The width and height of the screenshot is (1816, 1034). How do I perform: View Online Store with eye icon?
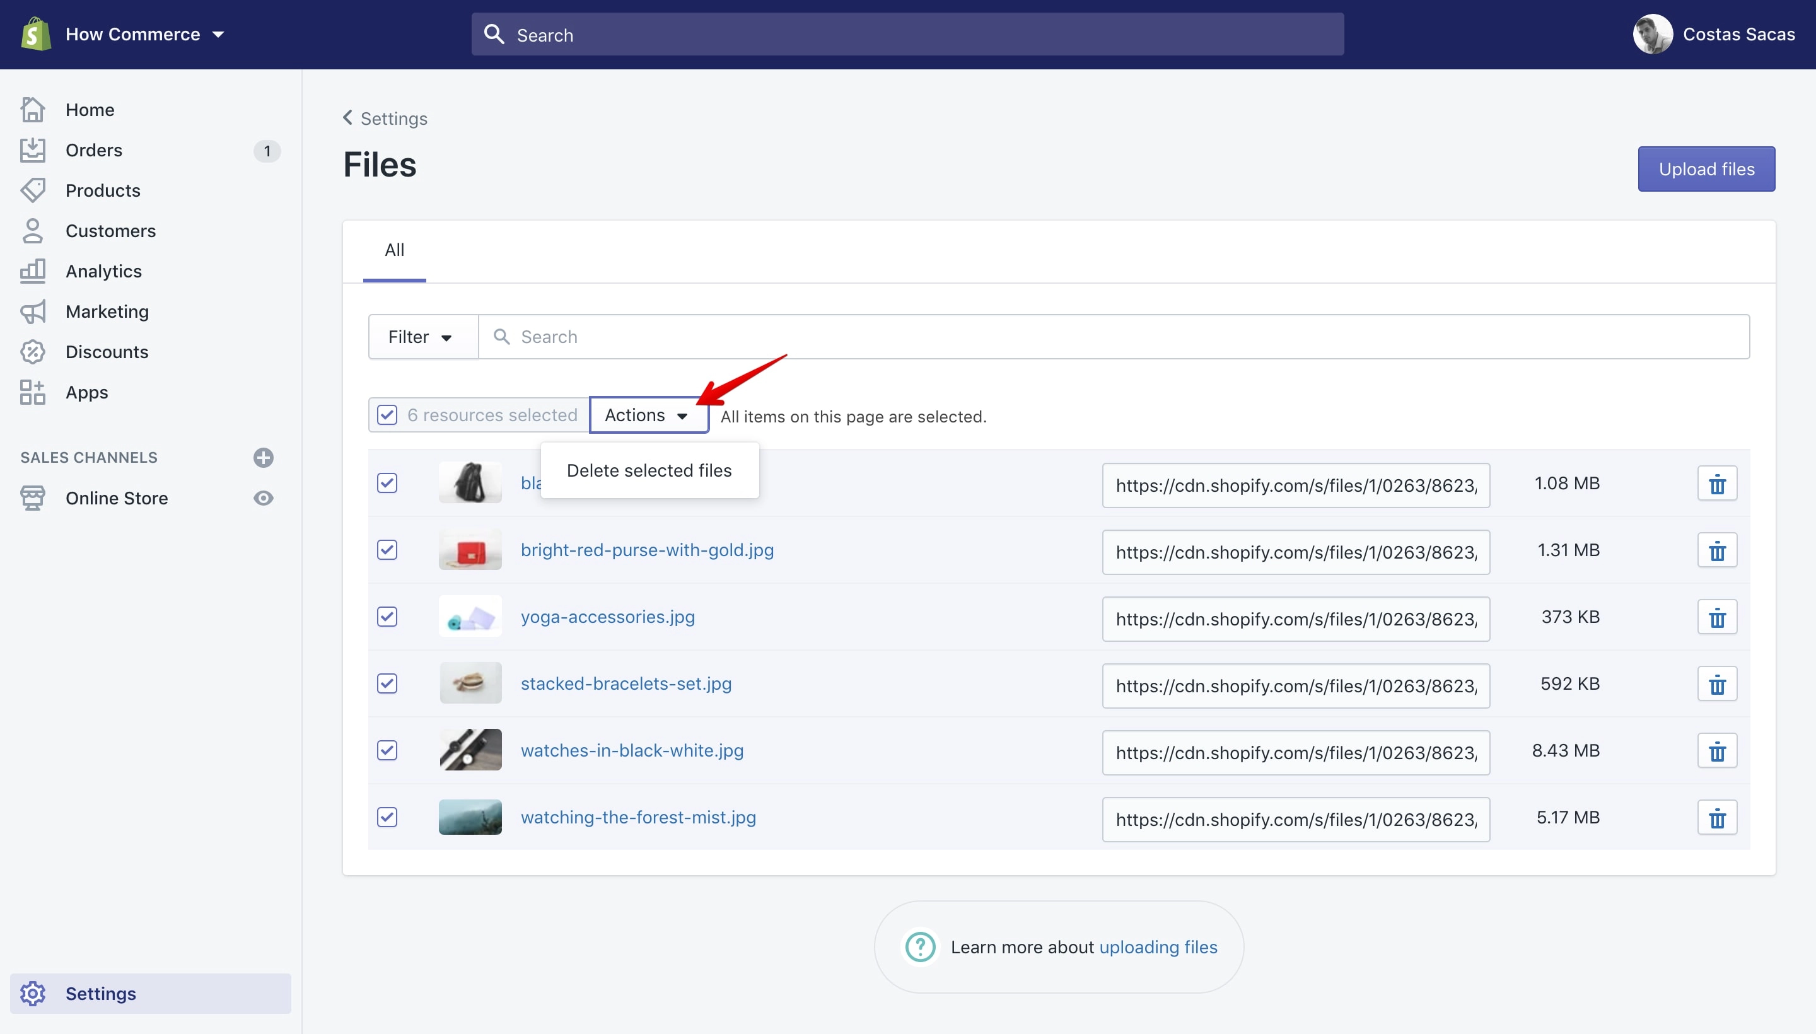coord(264,498)
